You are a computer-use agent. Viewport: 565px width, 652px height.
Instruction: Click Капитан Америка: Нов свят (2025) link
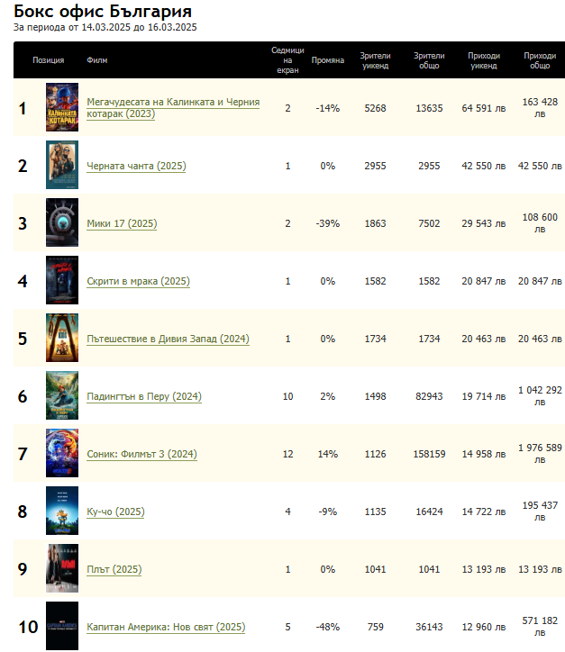click(166, 628)
